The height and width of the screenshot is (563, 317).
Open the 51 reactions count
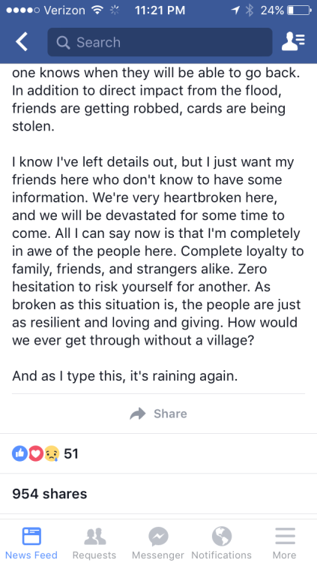71,454
